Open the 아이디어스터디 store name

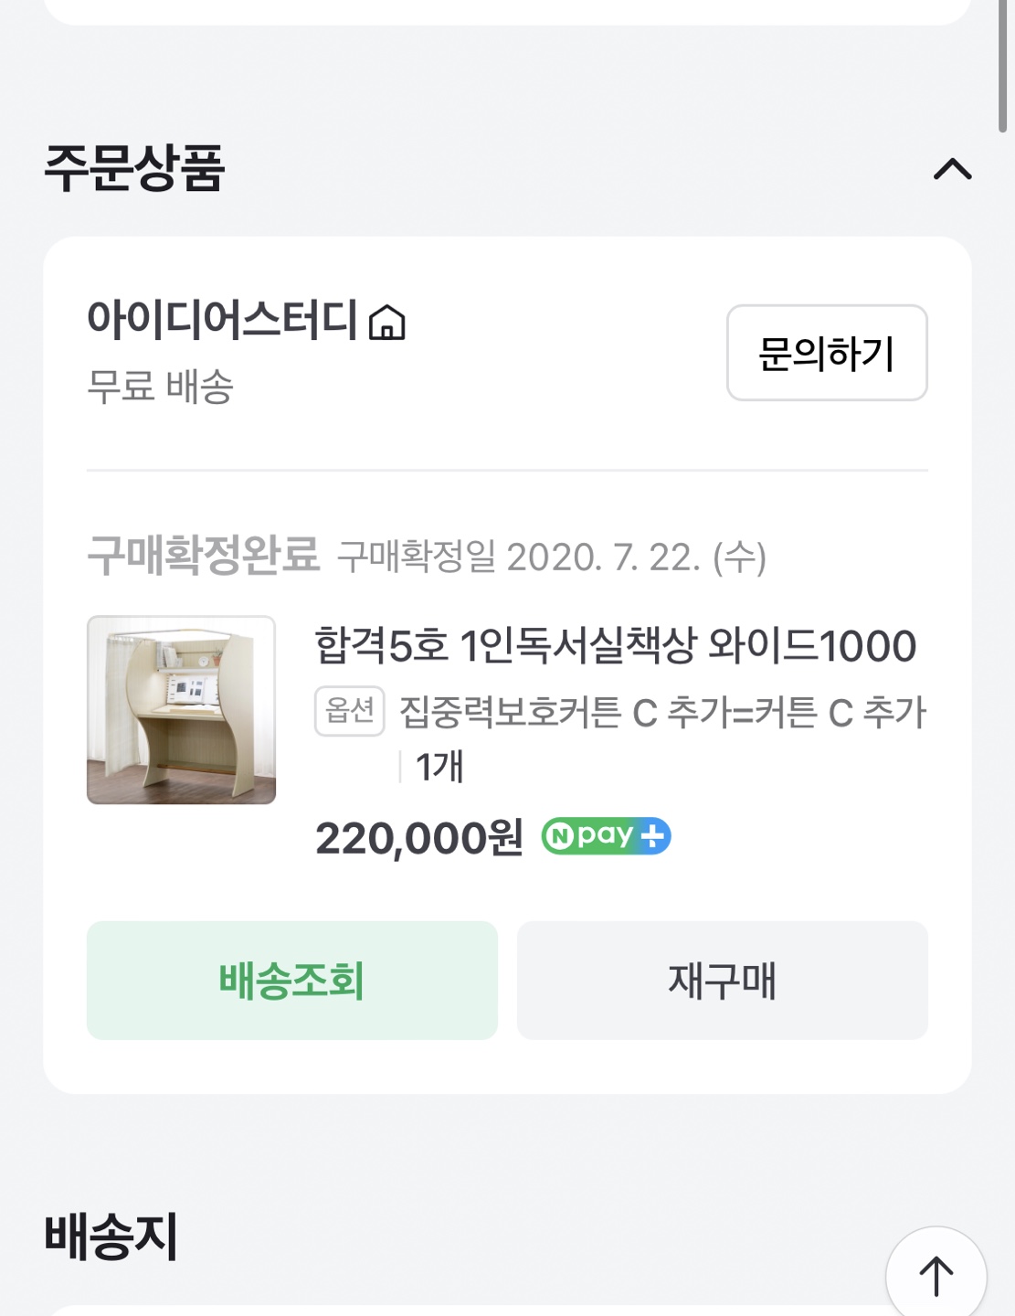pyautogui.click(x=222, y=320)
